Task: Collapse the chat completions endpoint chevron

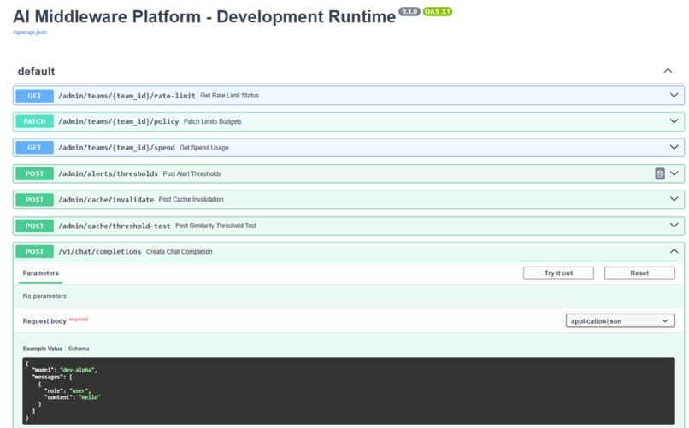Action: (674, 251)
